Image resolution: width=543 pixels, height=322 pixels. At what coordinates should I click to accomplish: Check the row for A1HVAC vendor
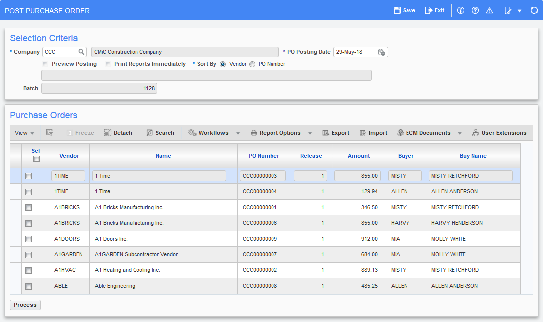click(x=29, y=270)
